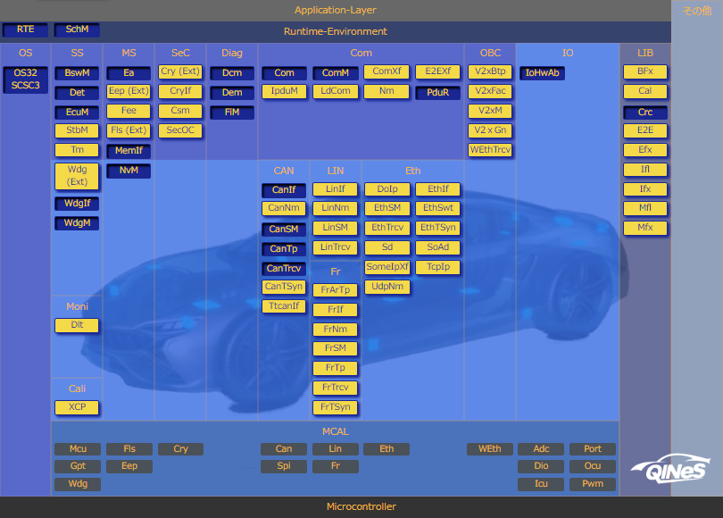This screenshot has height=518, width=723.
Task: Click the Microcontroller layer bar
Action: click(x=361, y=506)
